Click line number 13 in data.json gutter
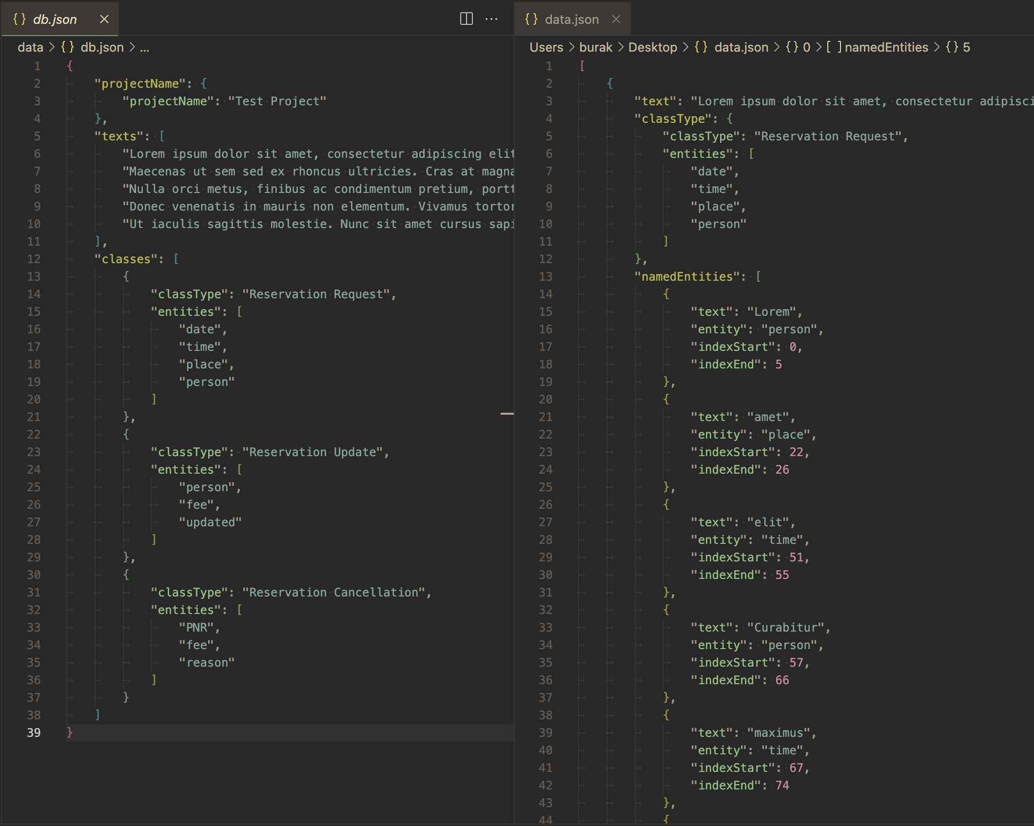The height and width of the screenshot is (826, 1034). [546, 276]
